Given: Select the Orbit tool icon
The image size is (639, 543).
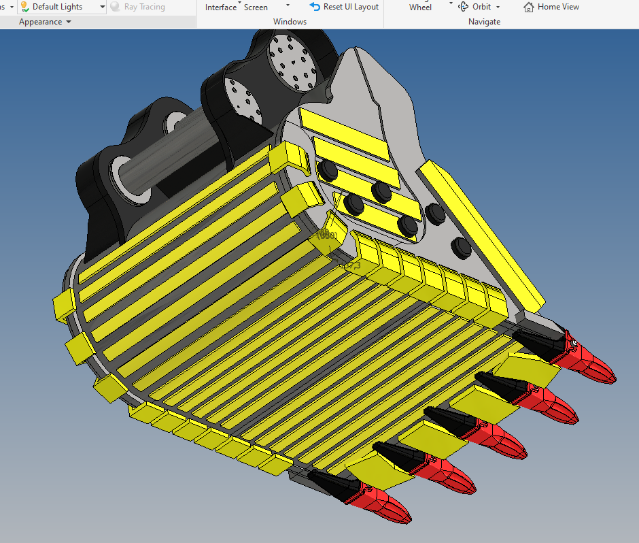Looking at the screenshot, I should click(464, 7).
